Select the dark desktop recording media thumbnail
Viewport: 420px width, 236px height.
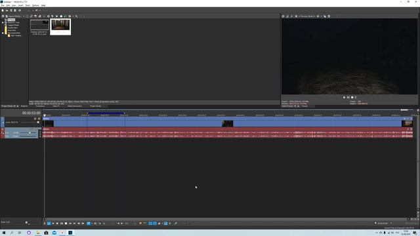[x=39, y=25]
